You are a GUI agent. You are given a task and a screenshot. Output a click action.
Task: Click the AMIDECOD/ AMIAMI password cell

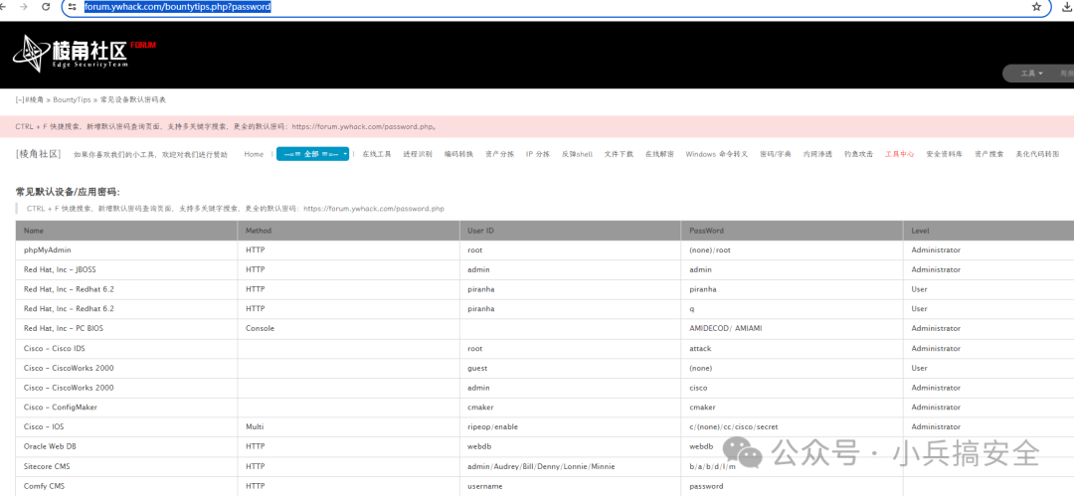tap(725, 328)
